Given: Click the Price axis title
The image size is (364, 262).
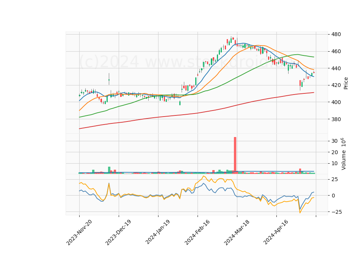Looking at the screenshot, I should click(346, 83).
